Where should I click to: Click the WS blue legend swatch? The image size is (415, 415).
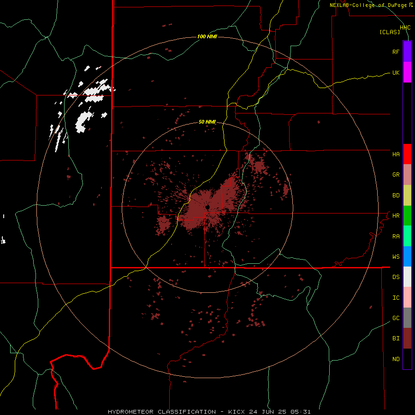407,256
